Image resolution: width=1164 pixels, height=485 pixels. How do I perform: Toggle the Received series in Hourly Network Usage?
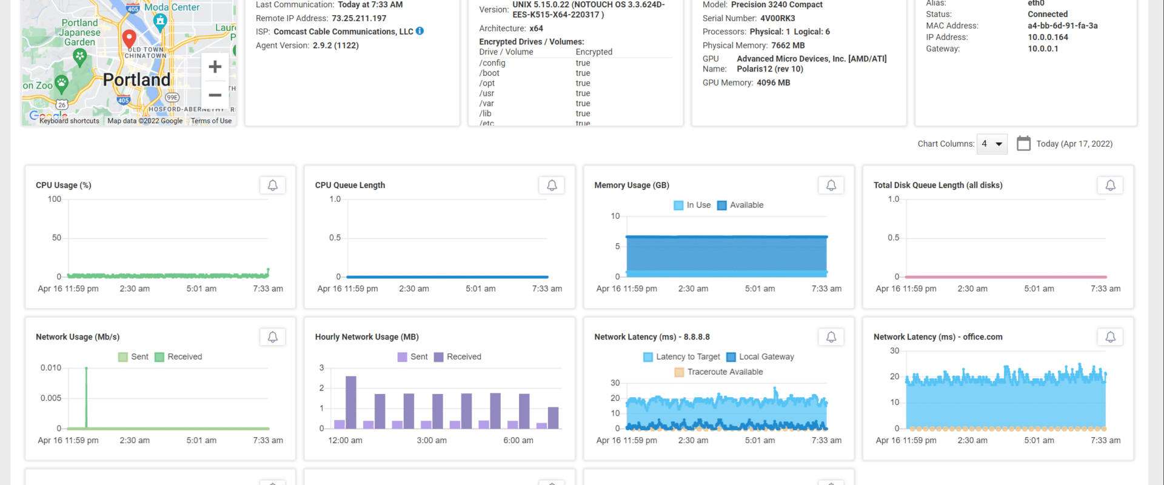pos(458,357)
